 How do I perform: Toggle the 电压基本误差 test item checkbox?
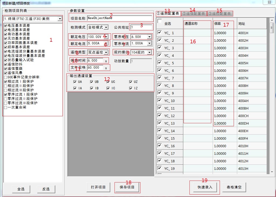coord(6,26)
